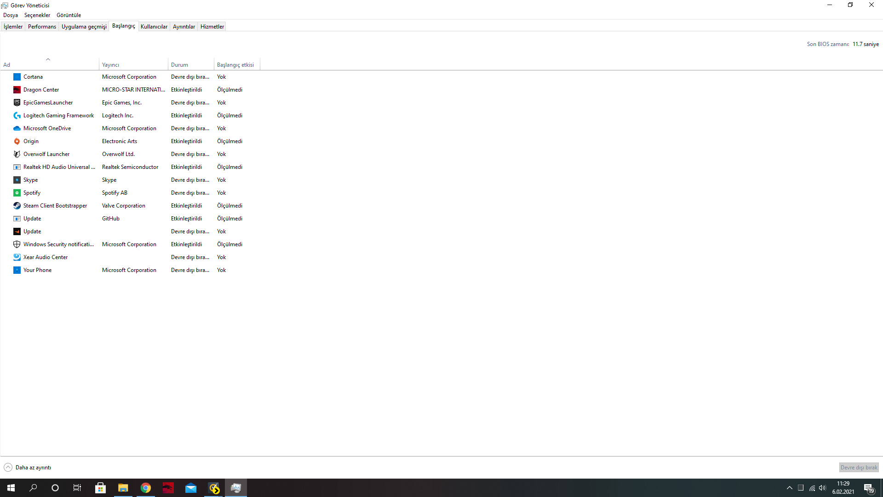883x497 pixels.
Task: Click publisher Realtek Semiconductor cell
Action: [x=130, y=167]
